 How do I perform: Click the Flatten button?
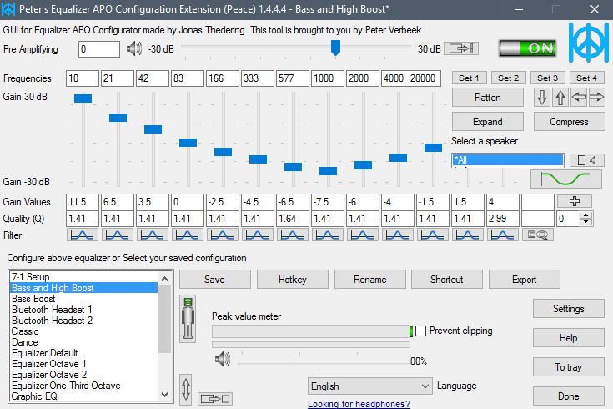point(487,98)
